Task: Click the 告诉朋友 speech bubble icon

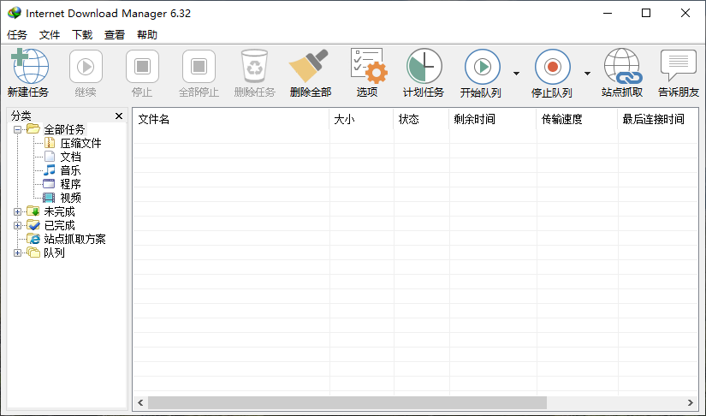Action: [x=679, y=66]
